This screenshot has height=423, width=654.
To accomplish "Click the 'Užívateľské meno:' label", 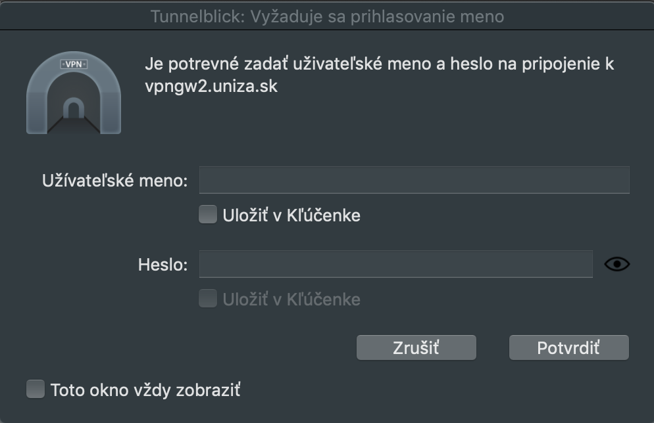I will 115,180.
